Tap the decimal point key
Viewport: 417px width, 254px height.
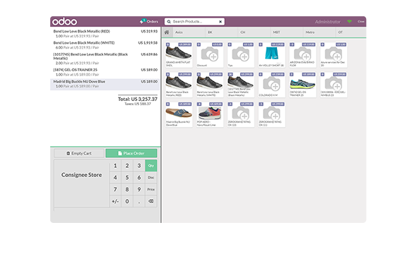139,202
